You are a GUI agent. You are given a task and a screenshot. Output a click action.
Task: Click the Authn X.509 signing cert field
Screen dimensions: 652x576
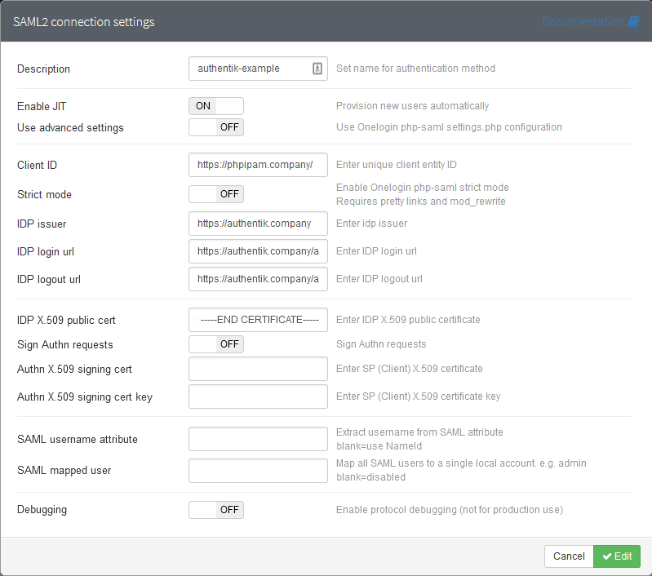click(258, 369)
